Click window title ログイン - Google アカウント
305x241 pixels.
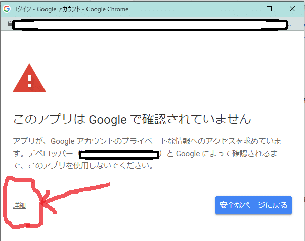47,9
